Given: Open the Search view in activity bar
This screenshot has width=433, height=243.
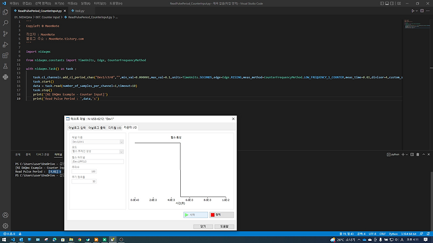Looking at the screenshot, I should tap(5, 23).
